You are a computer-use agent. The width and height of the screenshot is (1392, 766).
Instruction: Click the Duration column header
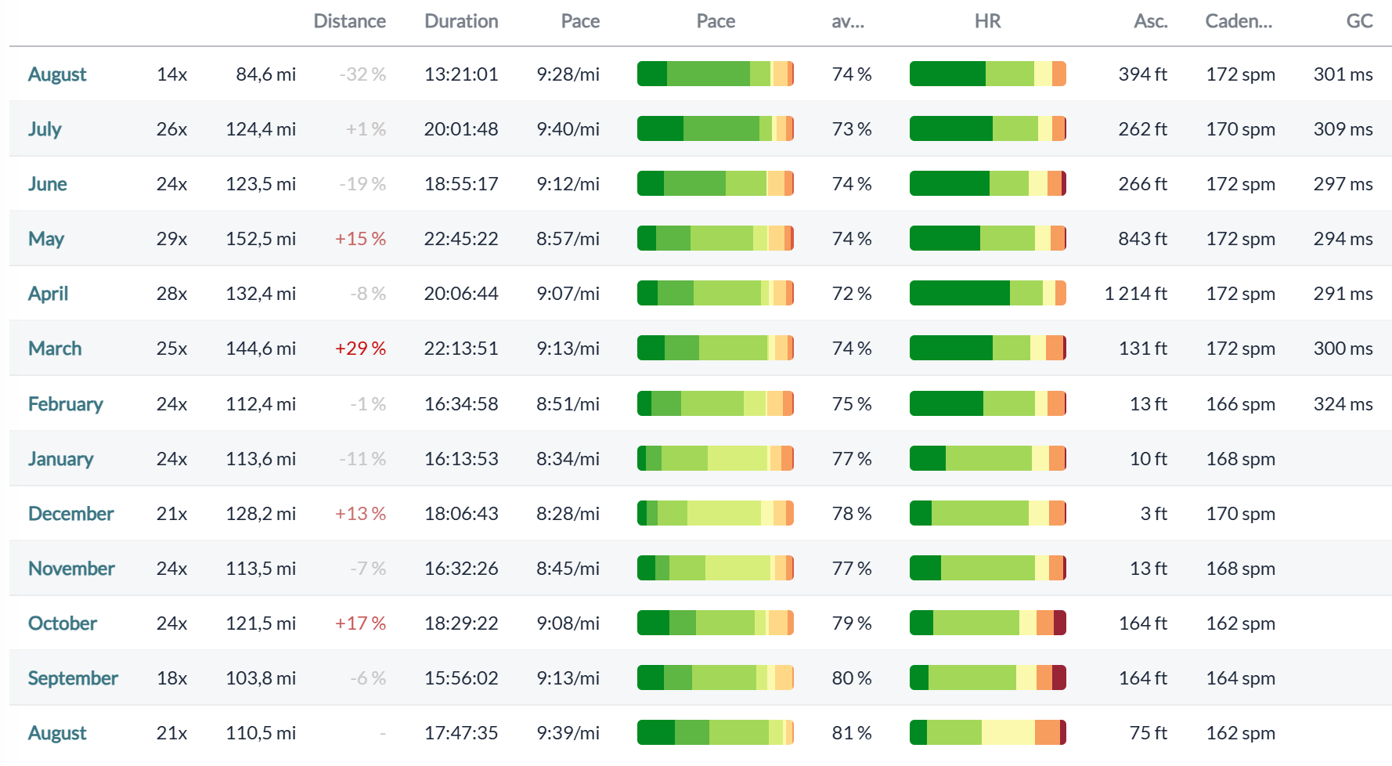pyautogui.click(x=461, y=21)
